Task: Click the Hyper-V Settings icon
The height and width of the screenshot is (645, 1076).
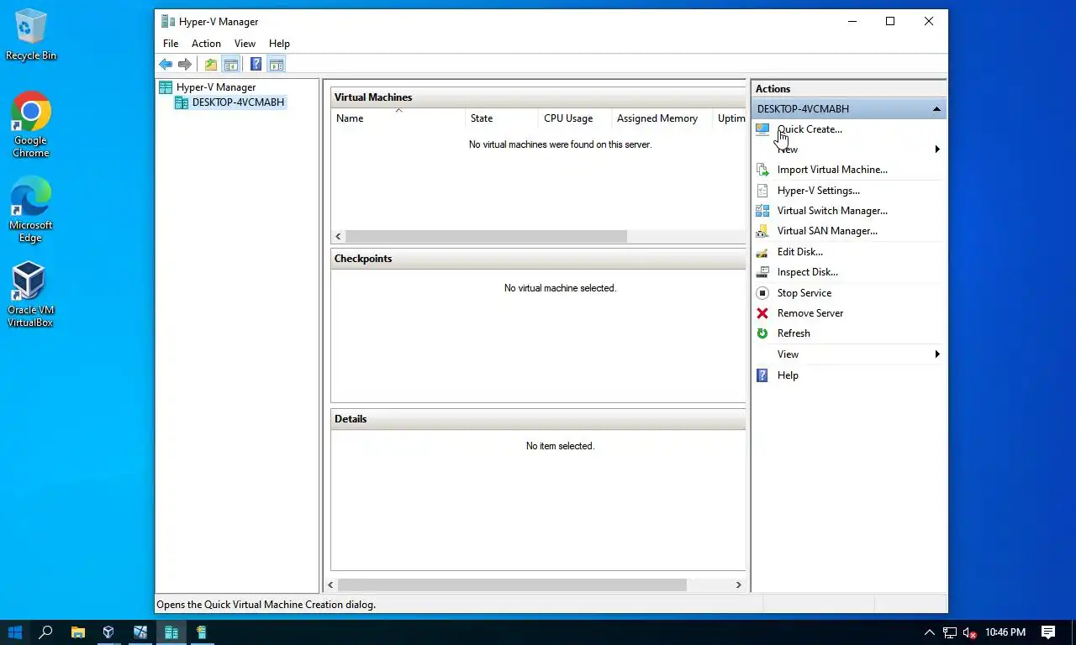Action: pos(762,191)
